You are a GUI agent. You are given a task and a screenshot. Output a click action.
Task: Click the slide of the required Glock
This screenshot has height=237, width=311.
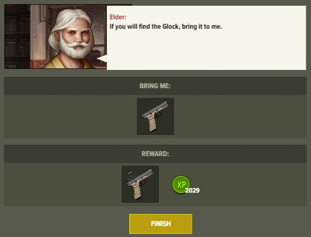155,109
